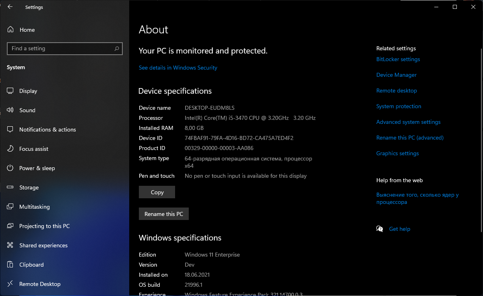Image resolution: width=483 pixels, height=296 pixels.
Task: Open Graphics settings link
Action: point(398,153)
